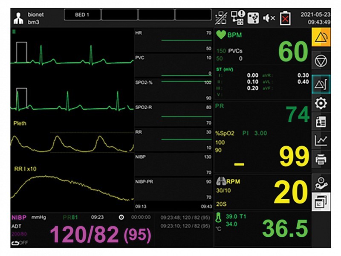This screenshot has width=341, height=256.
Task: Open the SpO2 99 reading panel
Action: (262, 149)
